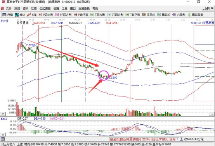Click the 4.0861 axis price label

click(x=12, y=101)
